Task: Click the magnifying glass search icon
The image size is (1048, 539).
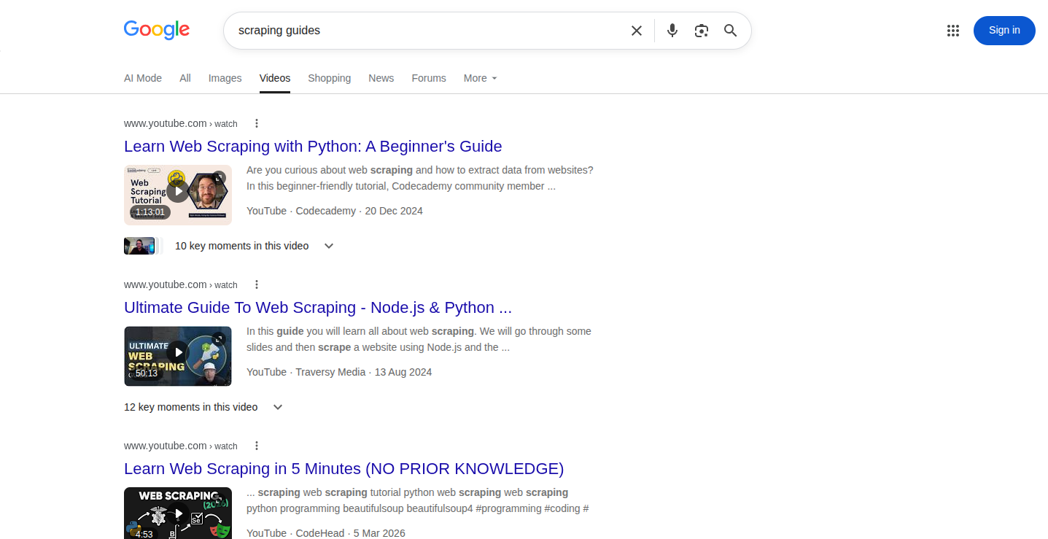Action: (x=730, y=31)
